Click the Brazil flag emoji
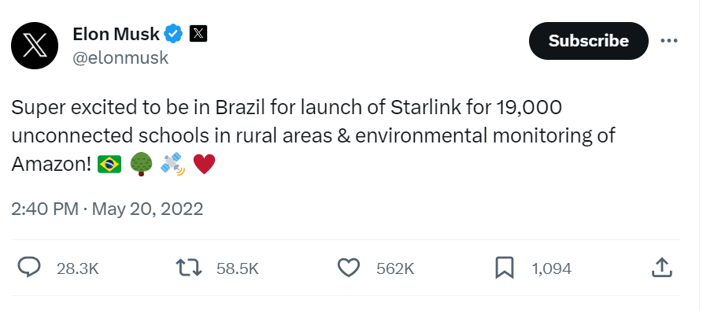This screenshot has width=703, height=311. (x=110, y=165)
